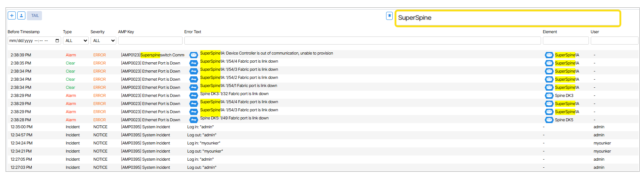Open the calendar picker in Before Timestamp
The height and width of the screenshot is (178, 643).
tap(57, 41)
